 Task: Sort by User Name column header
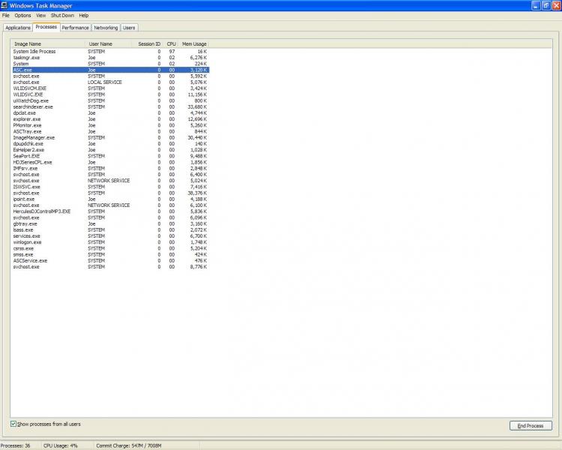(107, 43)
